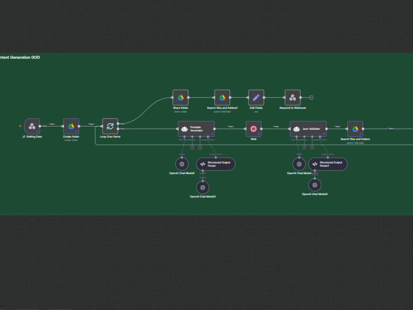Click the 'share: folder' subtitle text
The image size is (413, 310).
pyautogui.click(x=180, y=112)
